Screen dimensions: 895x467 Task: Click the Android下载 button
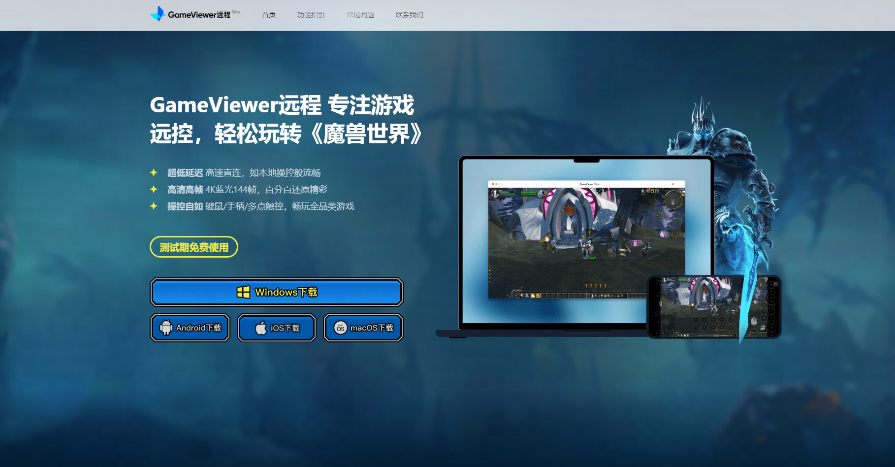click(x=190, y=328)
